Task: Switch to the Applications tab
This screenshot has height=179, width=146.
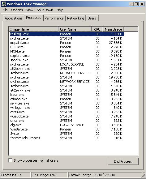Action: tap(14, 18)
